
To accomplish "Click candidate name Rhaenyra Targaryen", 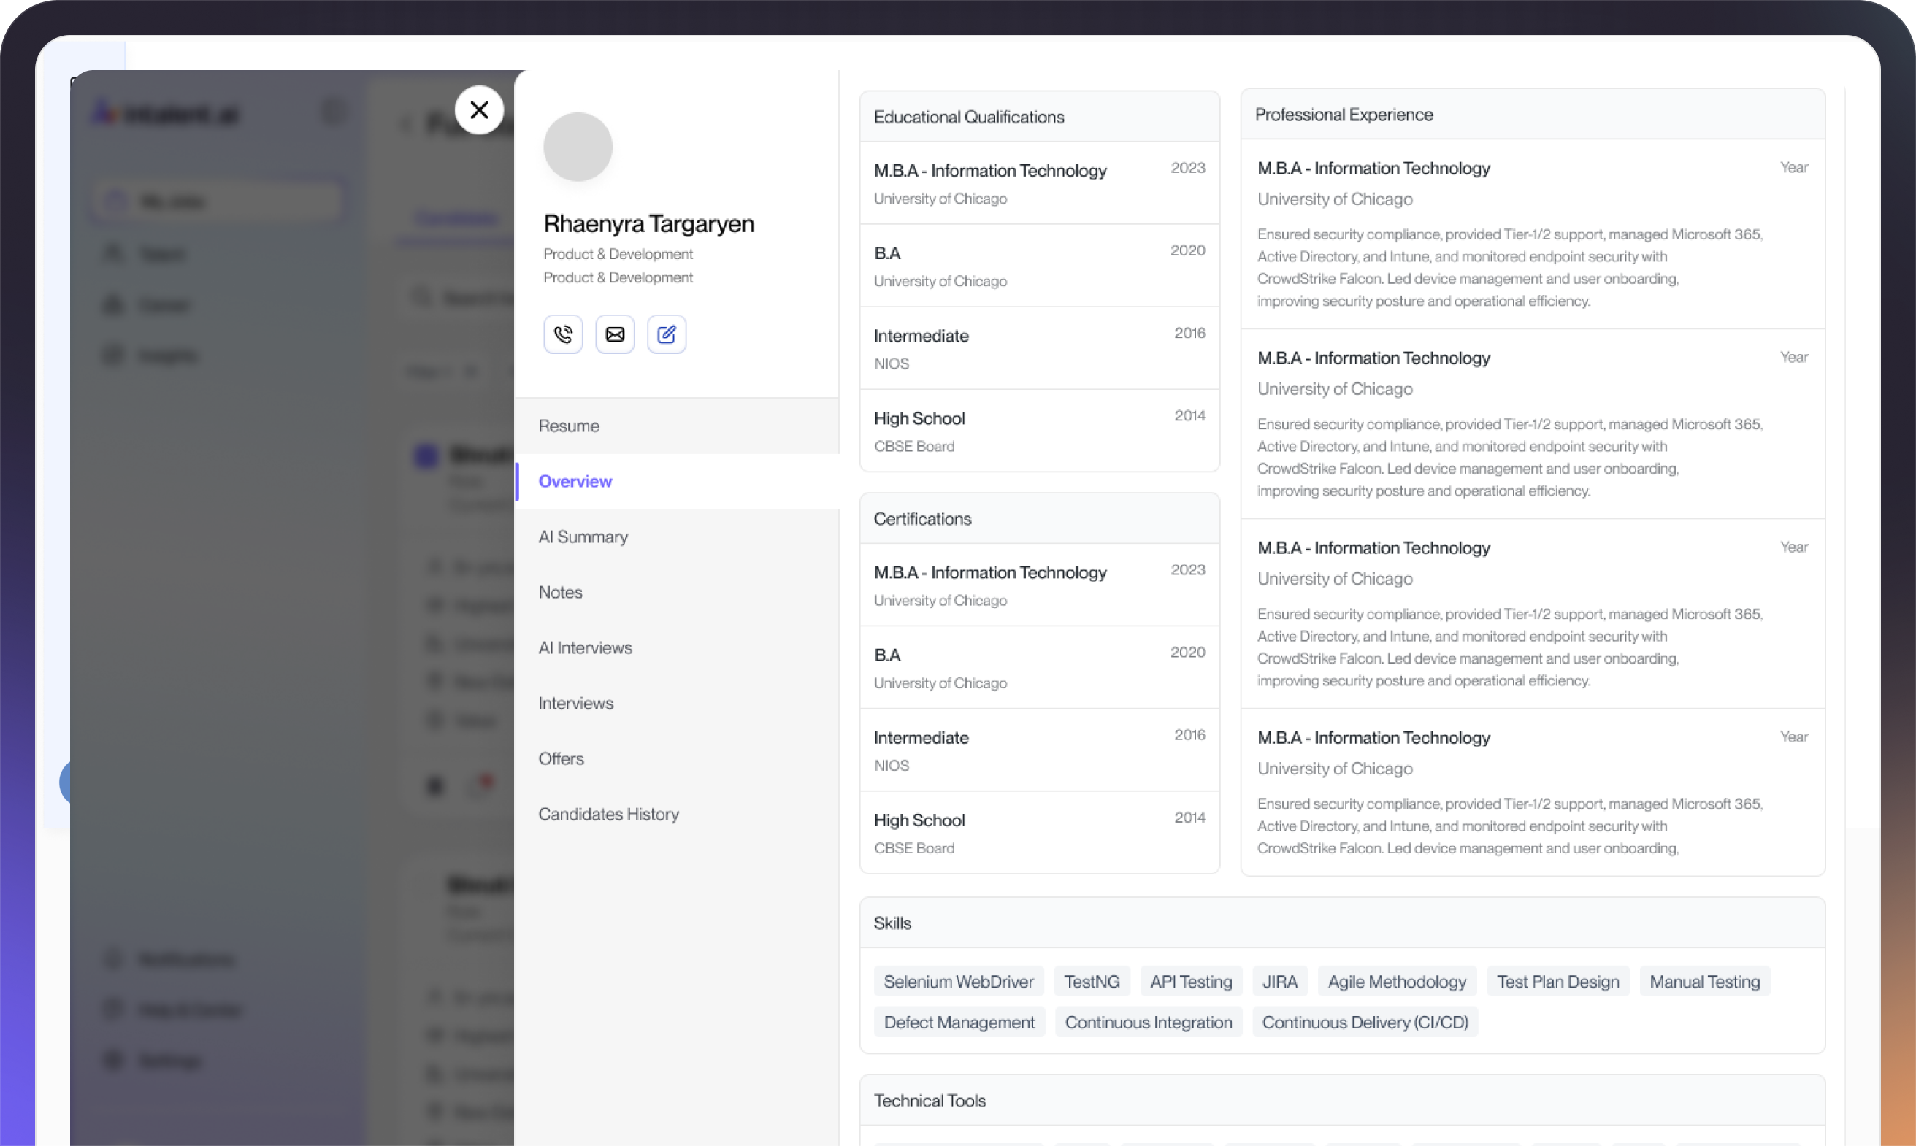I will (648, 224).
